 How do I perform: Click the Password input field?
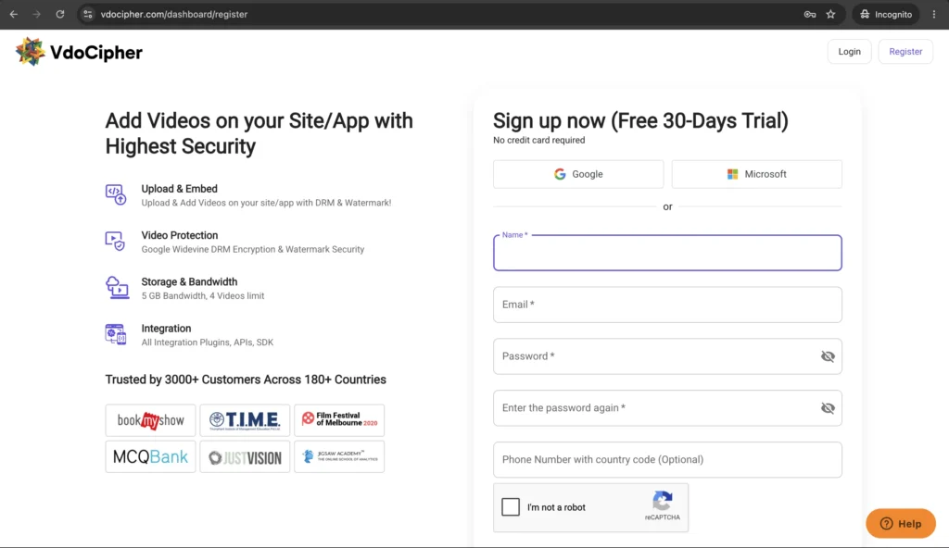[667, 356]
